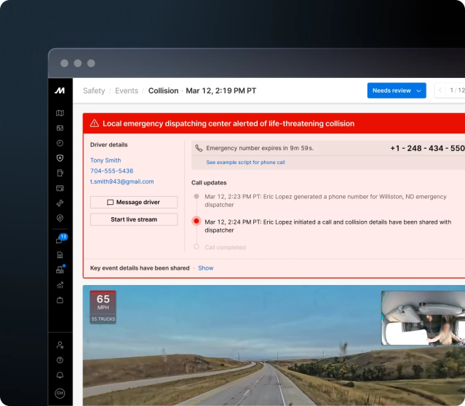Click the Motive logo in sidebar

60,90
